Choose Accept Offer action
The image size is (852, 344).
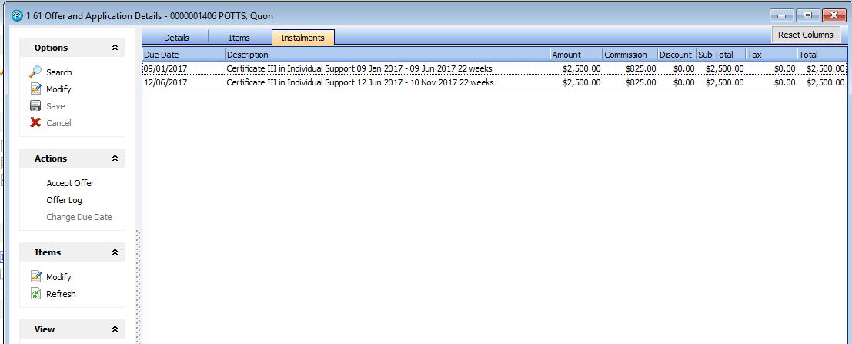point(70,183)
